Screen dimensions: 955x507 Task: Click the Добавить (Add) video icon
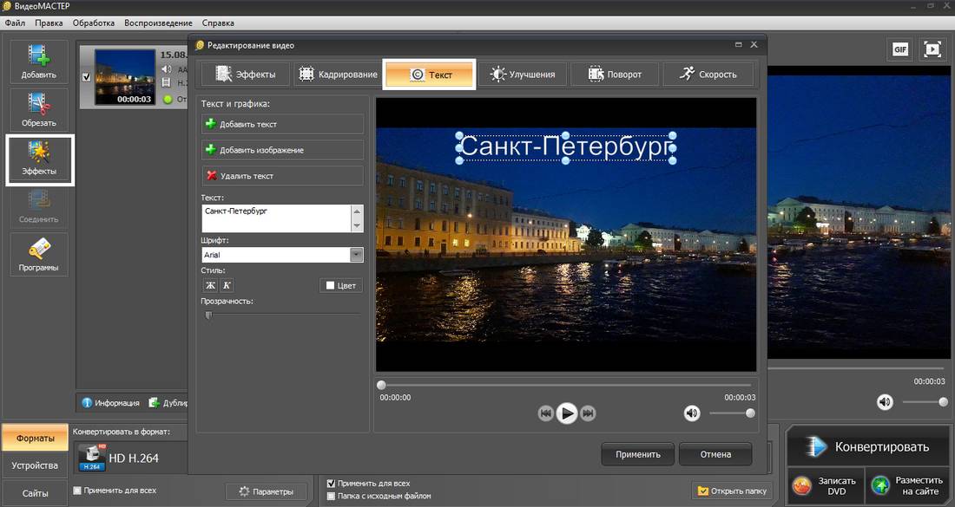click(39, 61)
